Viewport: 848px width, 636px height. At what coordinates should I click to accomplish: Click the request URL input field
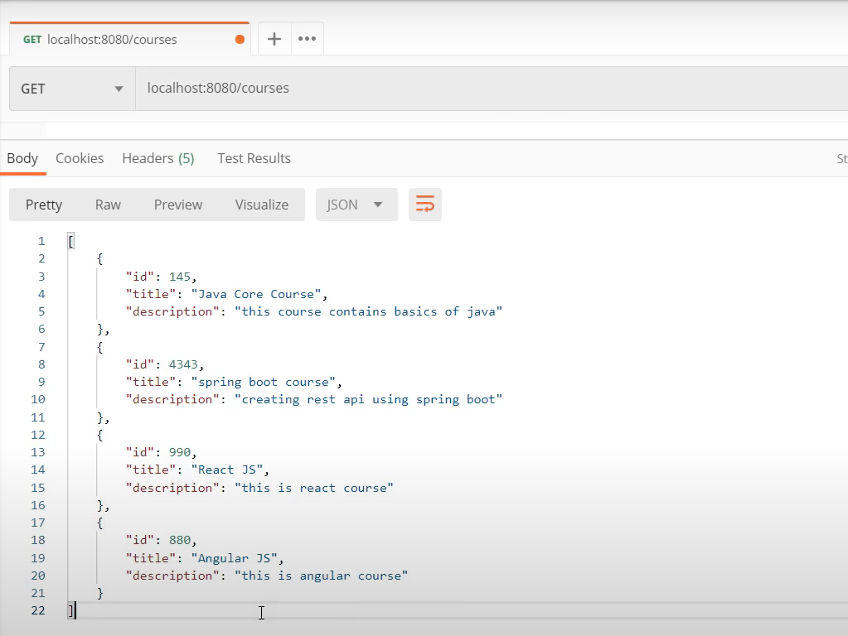[x=491, y=89]
